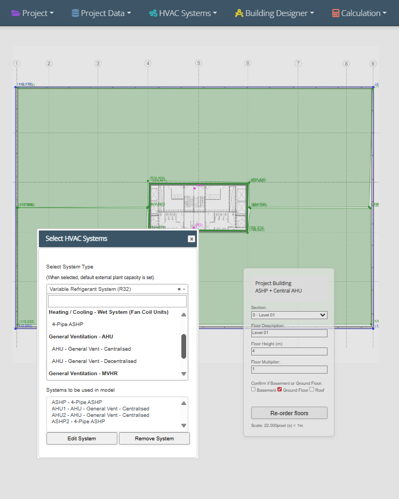The image size is (399, 499).
Task: Select 4-Pipe ASHP option
Action: tap(67, 324)
